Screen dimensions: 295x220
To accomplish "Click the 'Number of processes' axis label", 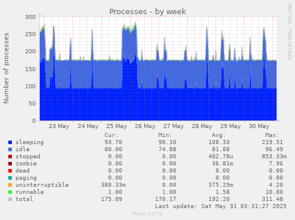I will click(6, 68).
